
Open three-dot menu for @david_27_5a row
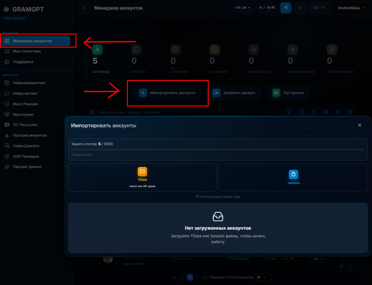coord(350,266)
